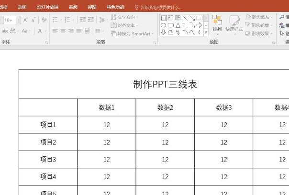Viewport: 289px width, 195px height.
Task: Select the horizontal text box shape
Action: click(170, 18)
